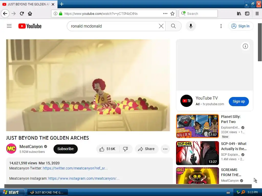The width and height of the screenshot is (262, 196).
Task: Click the video player
Action: [88, 85]
